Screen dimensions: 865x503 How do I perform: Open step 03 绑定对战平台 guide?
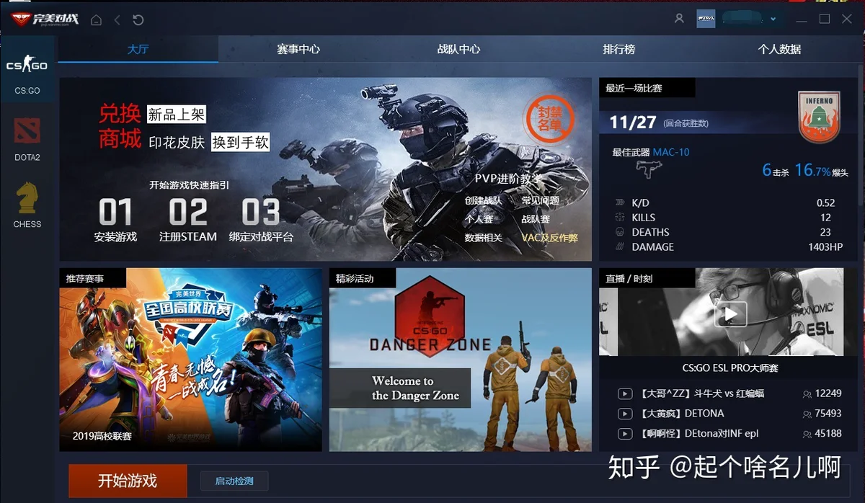coord(261,220)
